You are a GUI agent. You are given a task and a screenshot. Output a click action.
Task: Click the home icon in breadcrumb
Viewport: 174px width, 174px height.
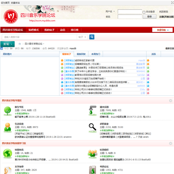pyautogui.click(x=20, y=43)
